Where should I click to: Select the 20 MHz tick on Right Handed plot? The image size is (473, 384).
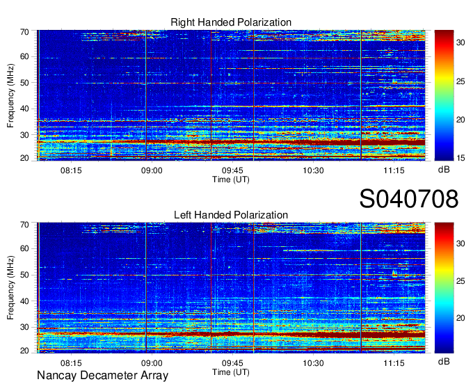tap(24, 158)
